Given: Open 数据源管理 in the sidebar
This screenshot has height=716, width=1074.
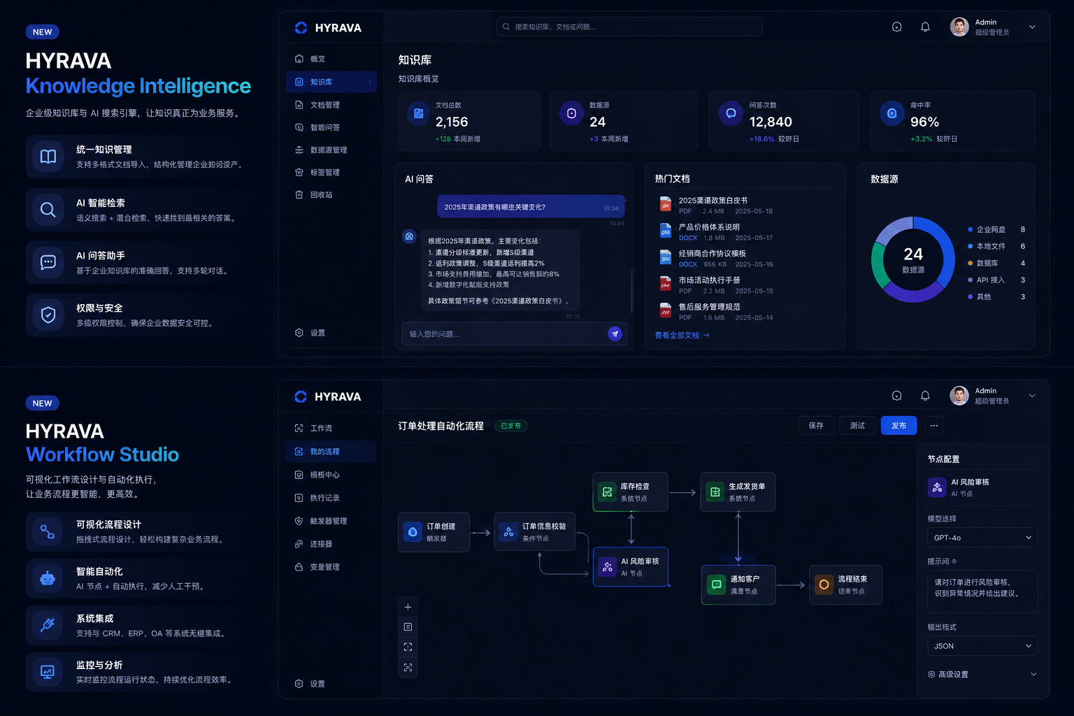Looking at the screenshot, I should point(331,150).
